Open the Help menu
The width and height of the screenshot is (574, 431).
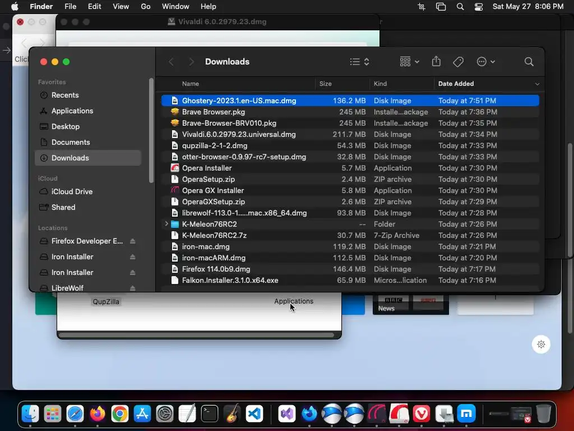click(209, 7)
